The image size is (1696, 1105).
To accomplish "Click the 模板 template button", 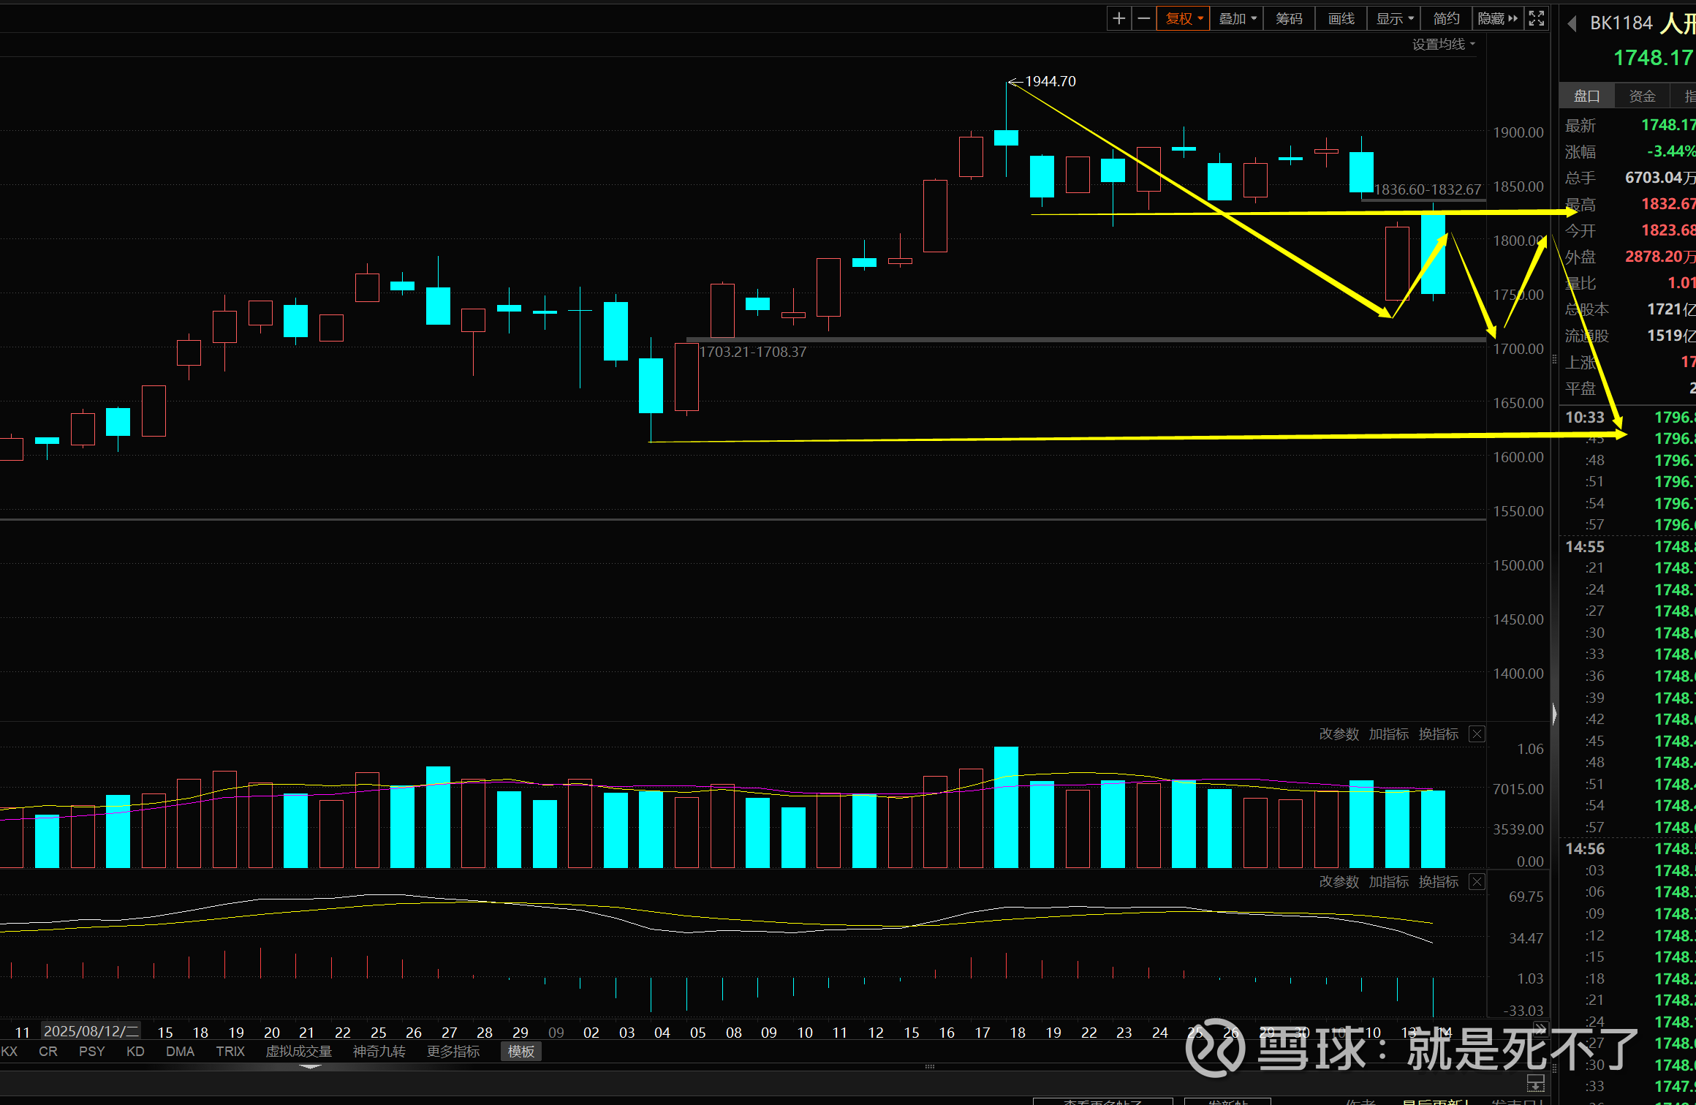I will [521, 1052].
